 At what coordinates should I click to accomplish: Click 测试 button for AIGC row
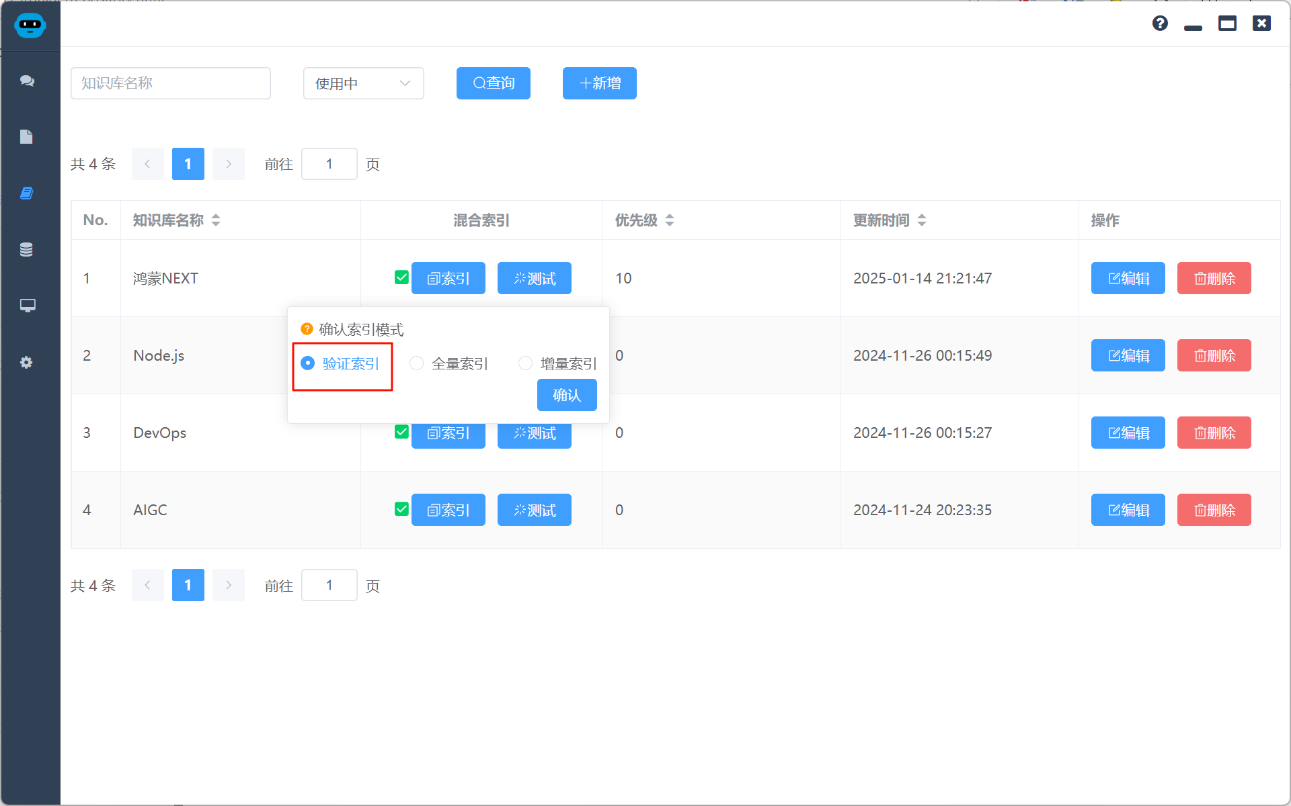pyautogui.click(x=535, y=510)
